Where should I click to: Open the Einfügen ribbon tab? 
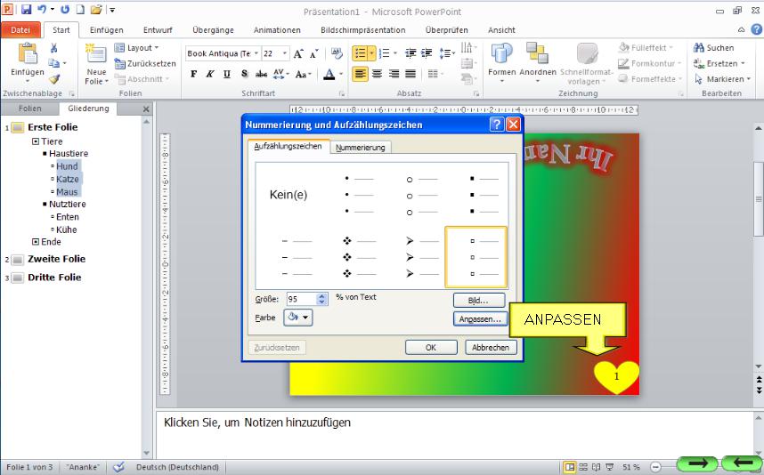[106, 30]
